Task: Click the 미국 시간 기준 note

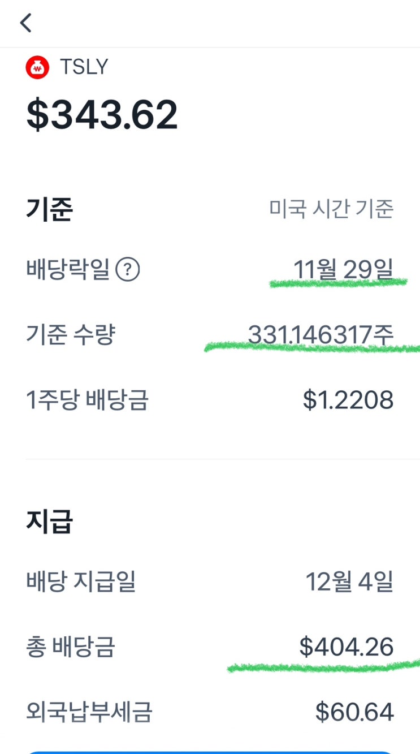Action: (x=331, y=209)
